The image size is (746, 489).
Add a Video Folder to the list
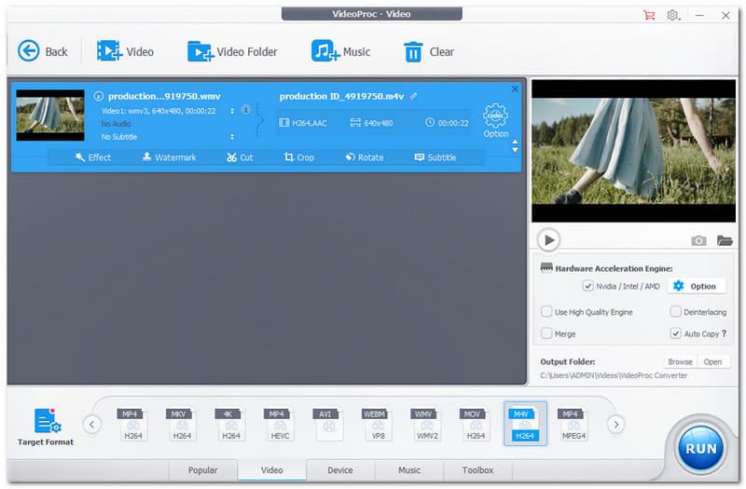[x=231, y=51]
